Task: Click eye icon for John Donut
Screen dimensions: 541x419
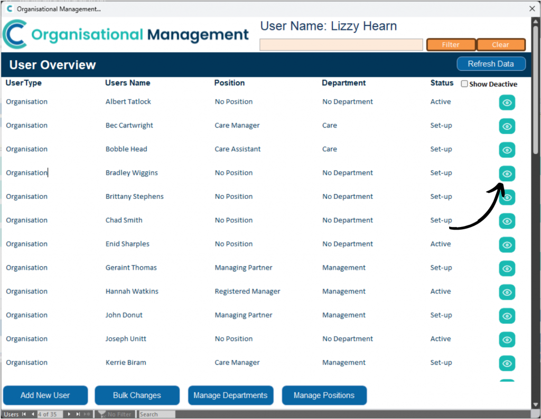Action: (507, 316)
